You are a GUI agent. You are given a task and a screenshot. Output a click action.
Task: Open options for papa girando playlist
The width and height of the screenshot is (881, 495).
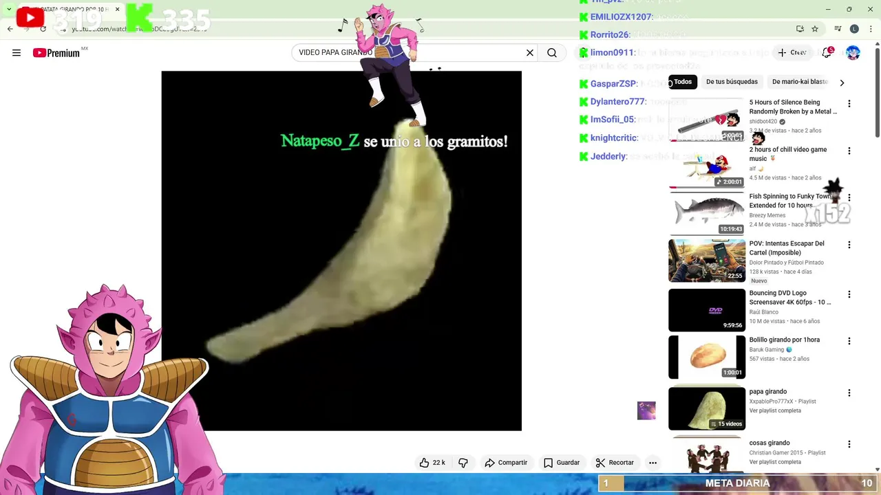tap(849, 393)
